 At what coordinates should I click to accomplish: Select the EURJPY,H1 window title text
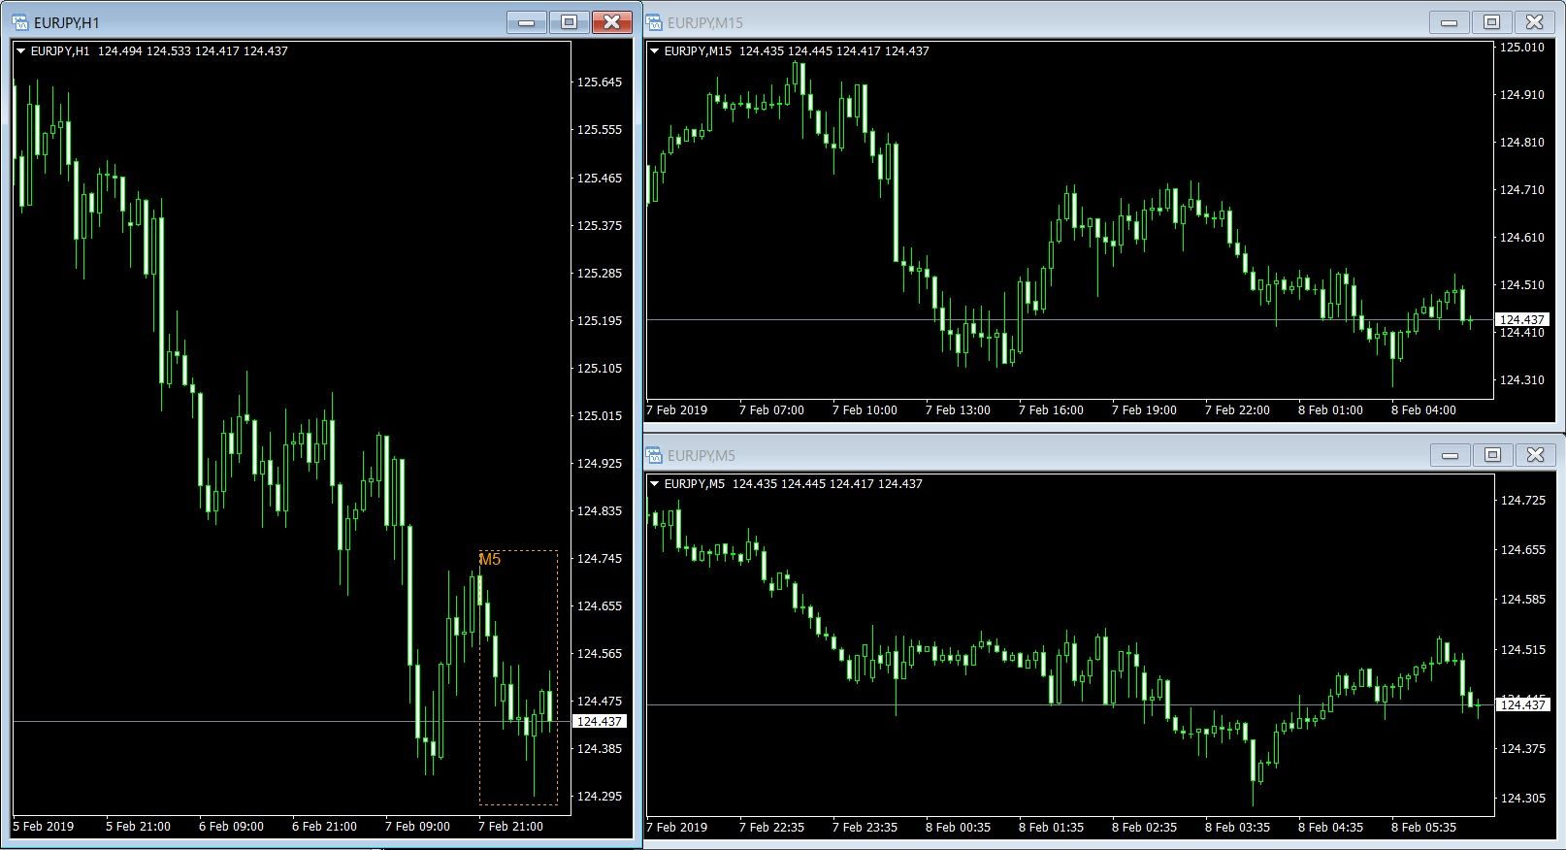coord(67,22)
